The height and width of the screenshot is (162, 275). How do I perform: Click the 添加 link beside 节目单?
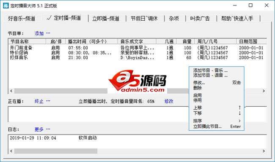coord(39,33)
